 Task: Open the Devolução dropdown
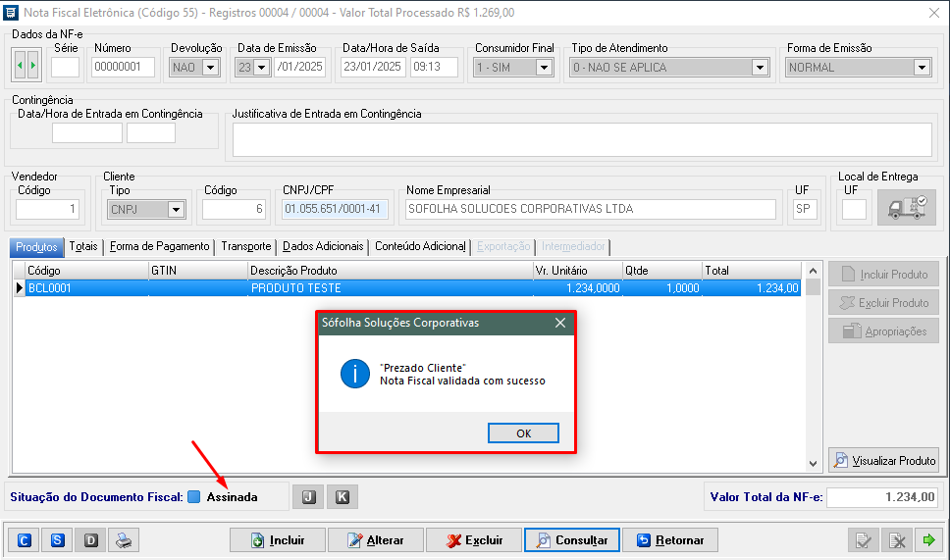click(x=213, y=68)
